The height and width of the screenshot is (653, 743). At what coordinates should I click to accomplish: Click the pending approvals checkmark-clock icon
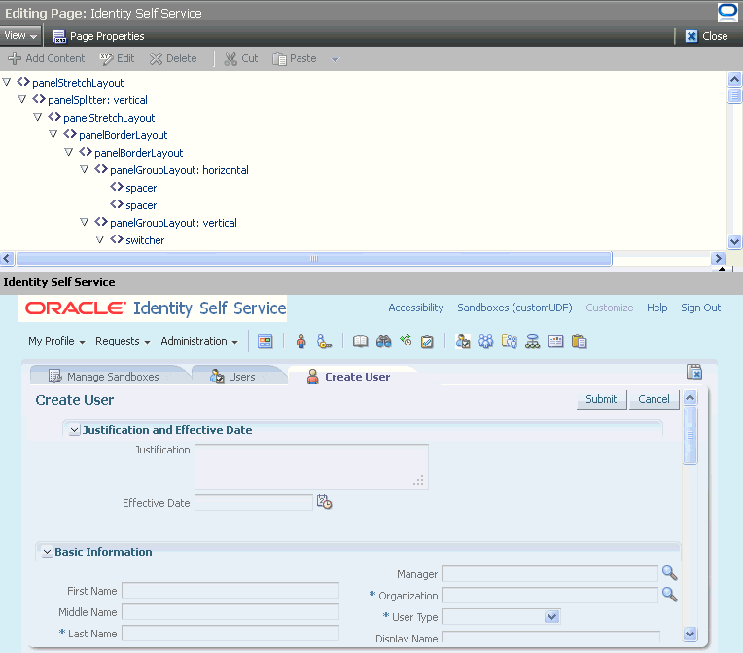point(406,341)
